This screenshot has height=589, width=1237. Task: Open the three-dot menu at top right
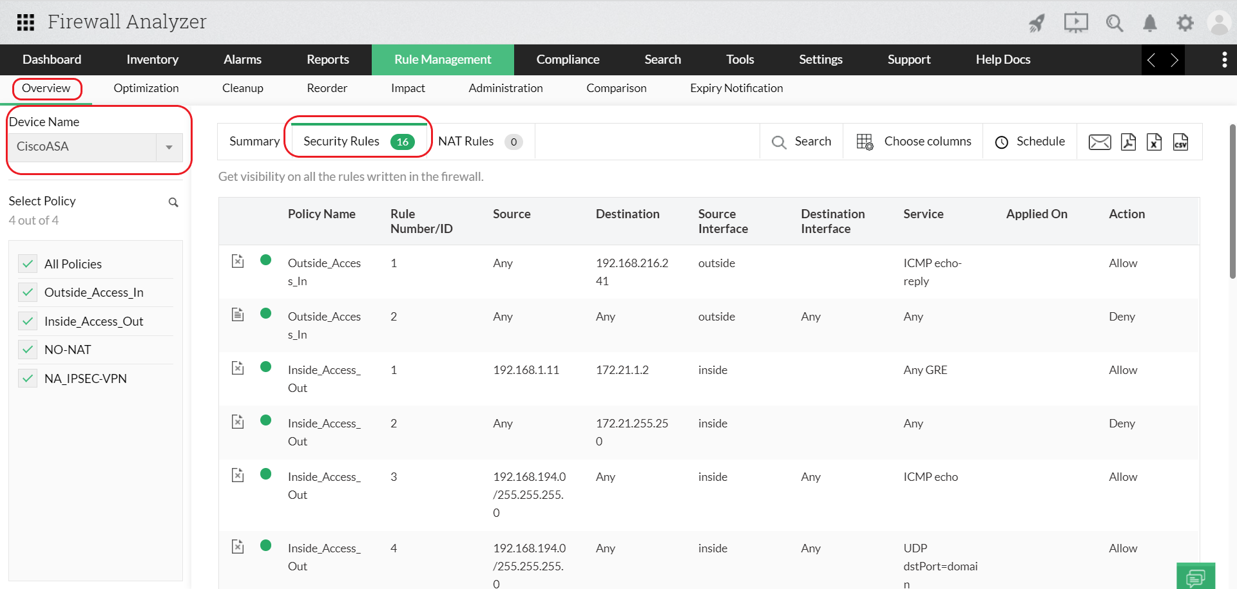(x=1224, y=59)
